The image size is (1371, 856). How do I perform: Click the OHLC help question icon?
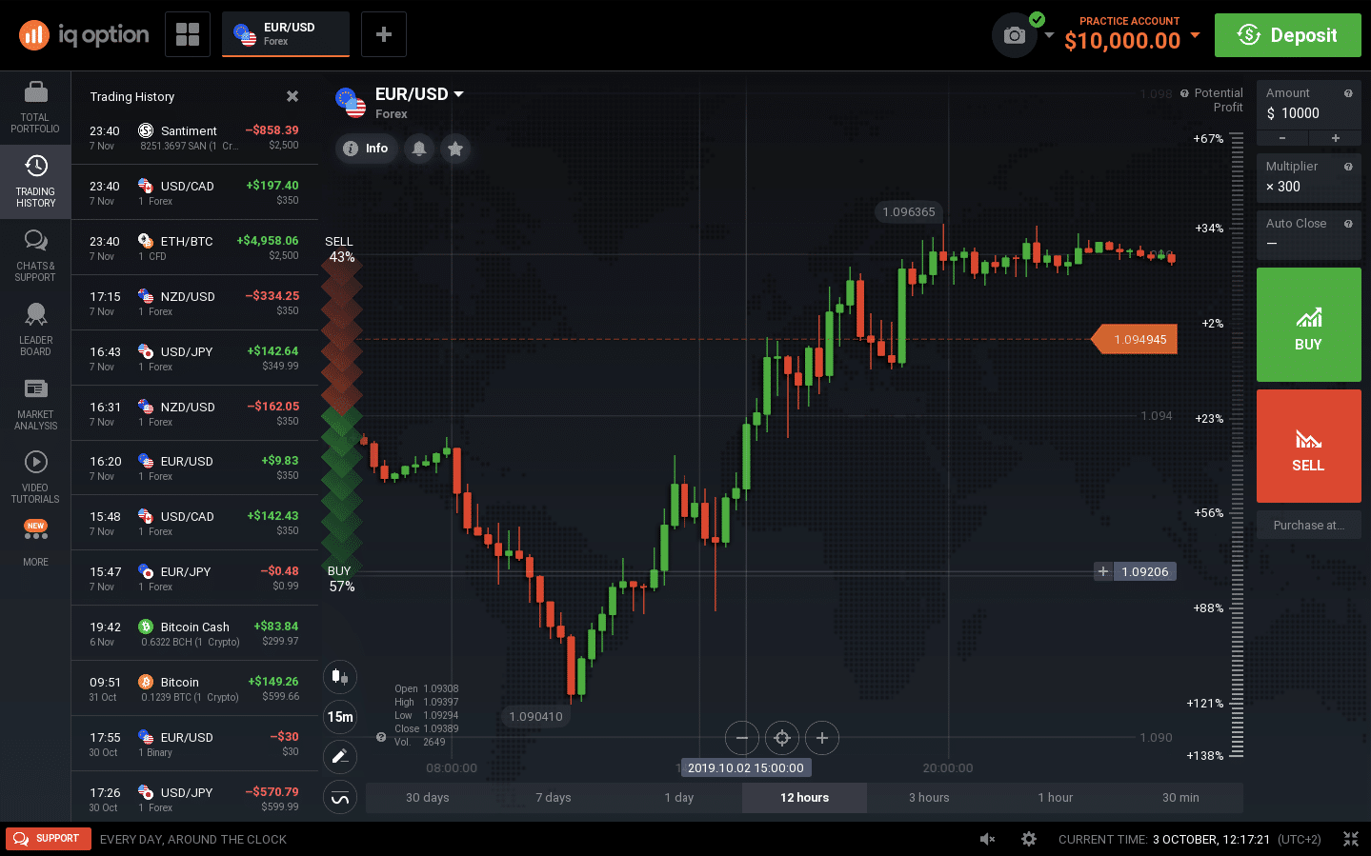pos(381,737)
